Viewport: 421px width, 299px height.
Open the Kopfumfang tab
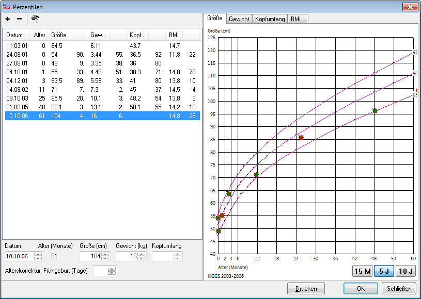click(269, 19)
